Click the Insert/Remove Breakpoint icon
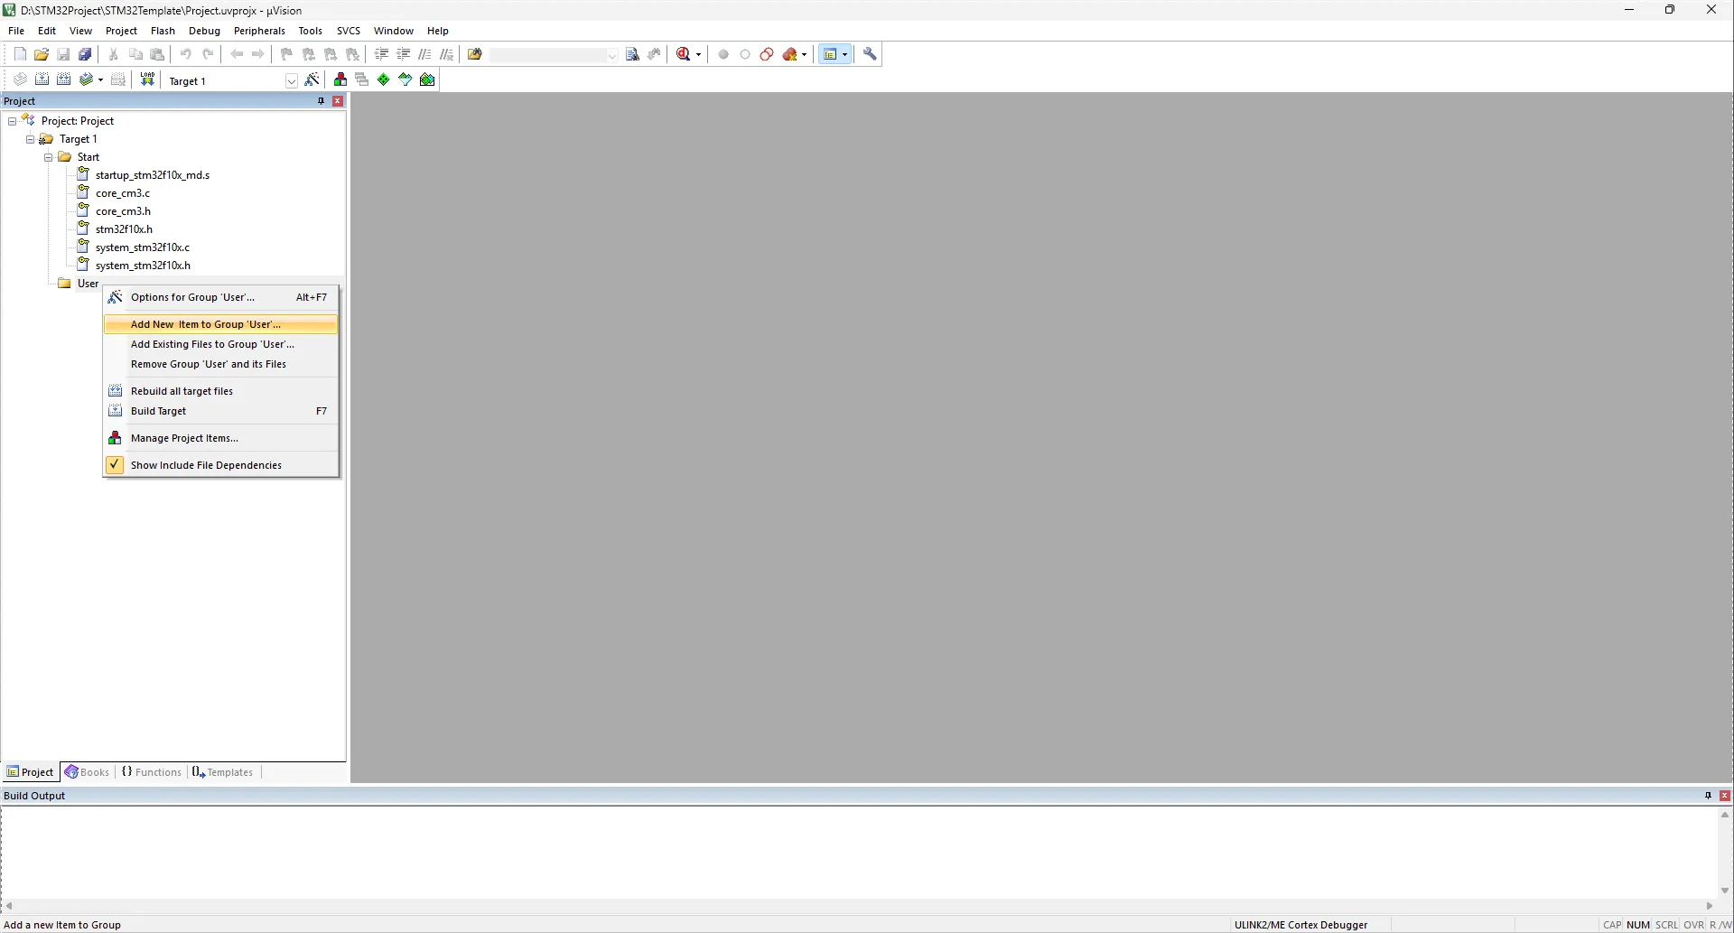 pos(723,54)
